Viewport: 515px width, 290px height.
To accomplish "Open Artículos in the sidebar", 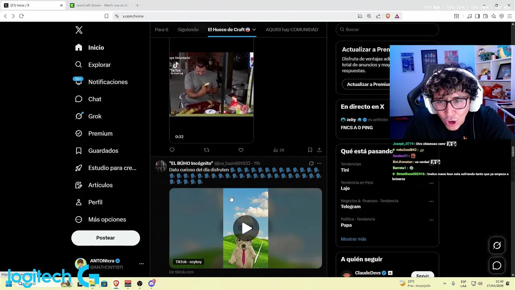I will coord(94,185).
